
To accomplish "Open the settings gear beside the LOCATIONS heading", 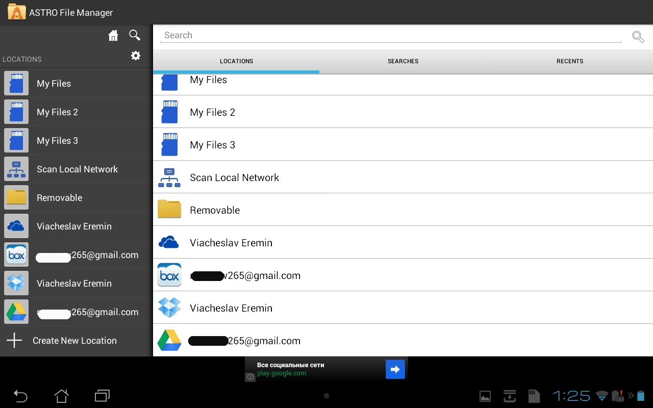I will pos(136,56).
